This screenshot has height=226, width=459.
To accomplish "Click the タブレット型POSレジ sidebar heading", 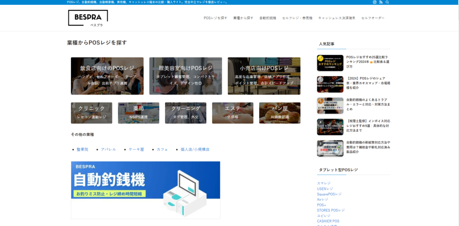I will pyautogui.click(x=338, y=170).
